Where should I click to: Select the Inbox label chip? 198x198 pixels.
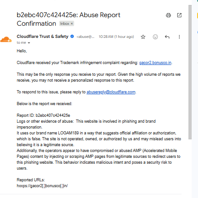(x=66, y=23)
